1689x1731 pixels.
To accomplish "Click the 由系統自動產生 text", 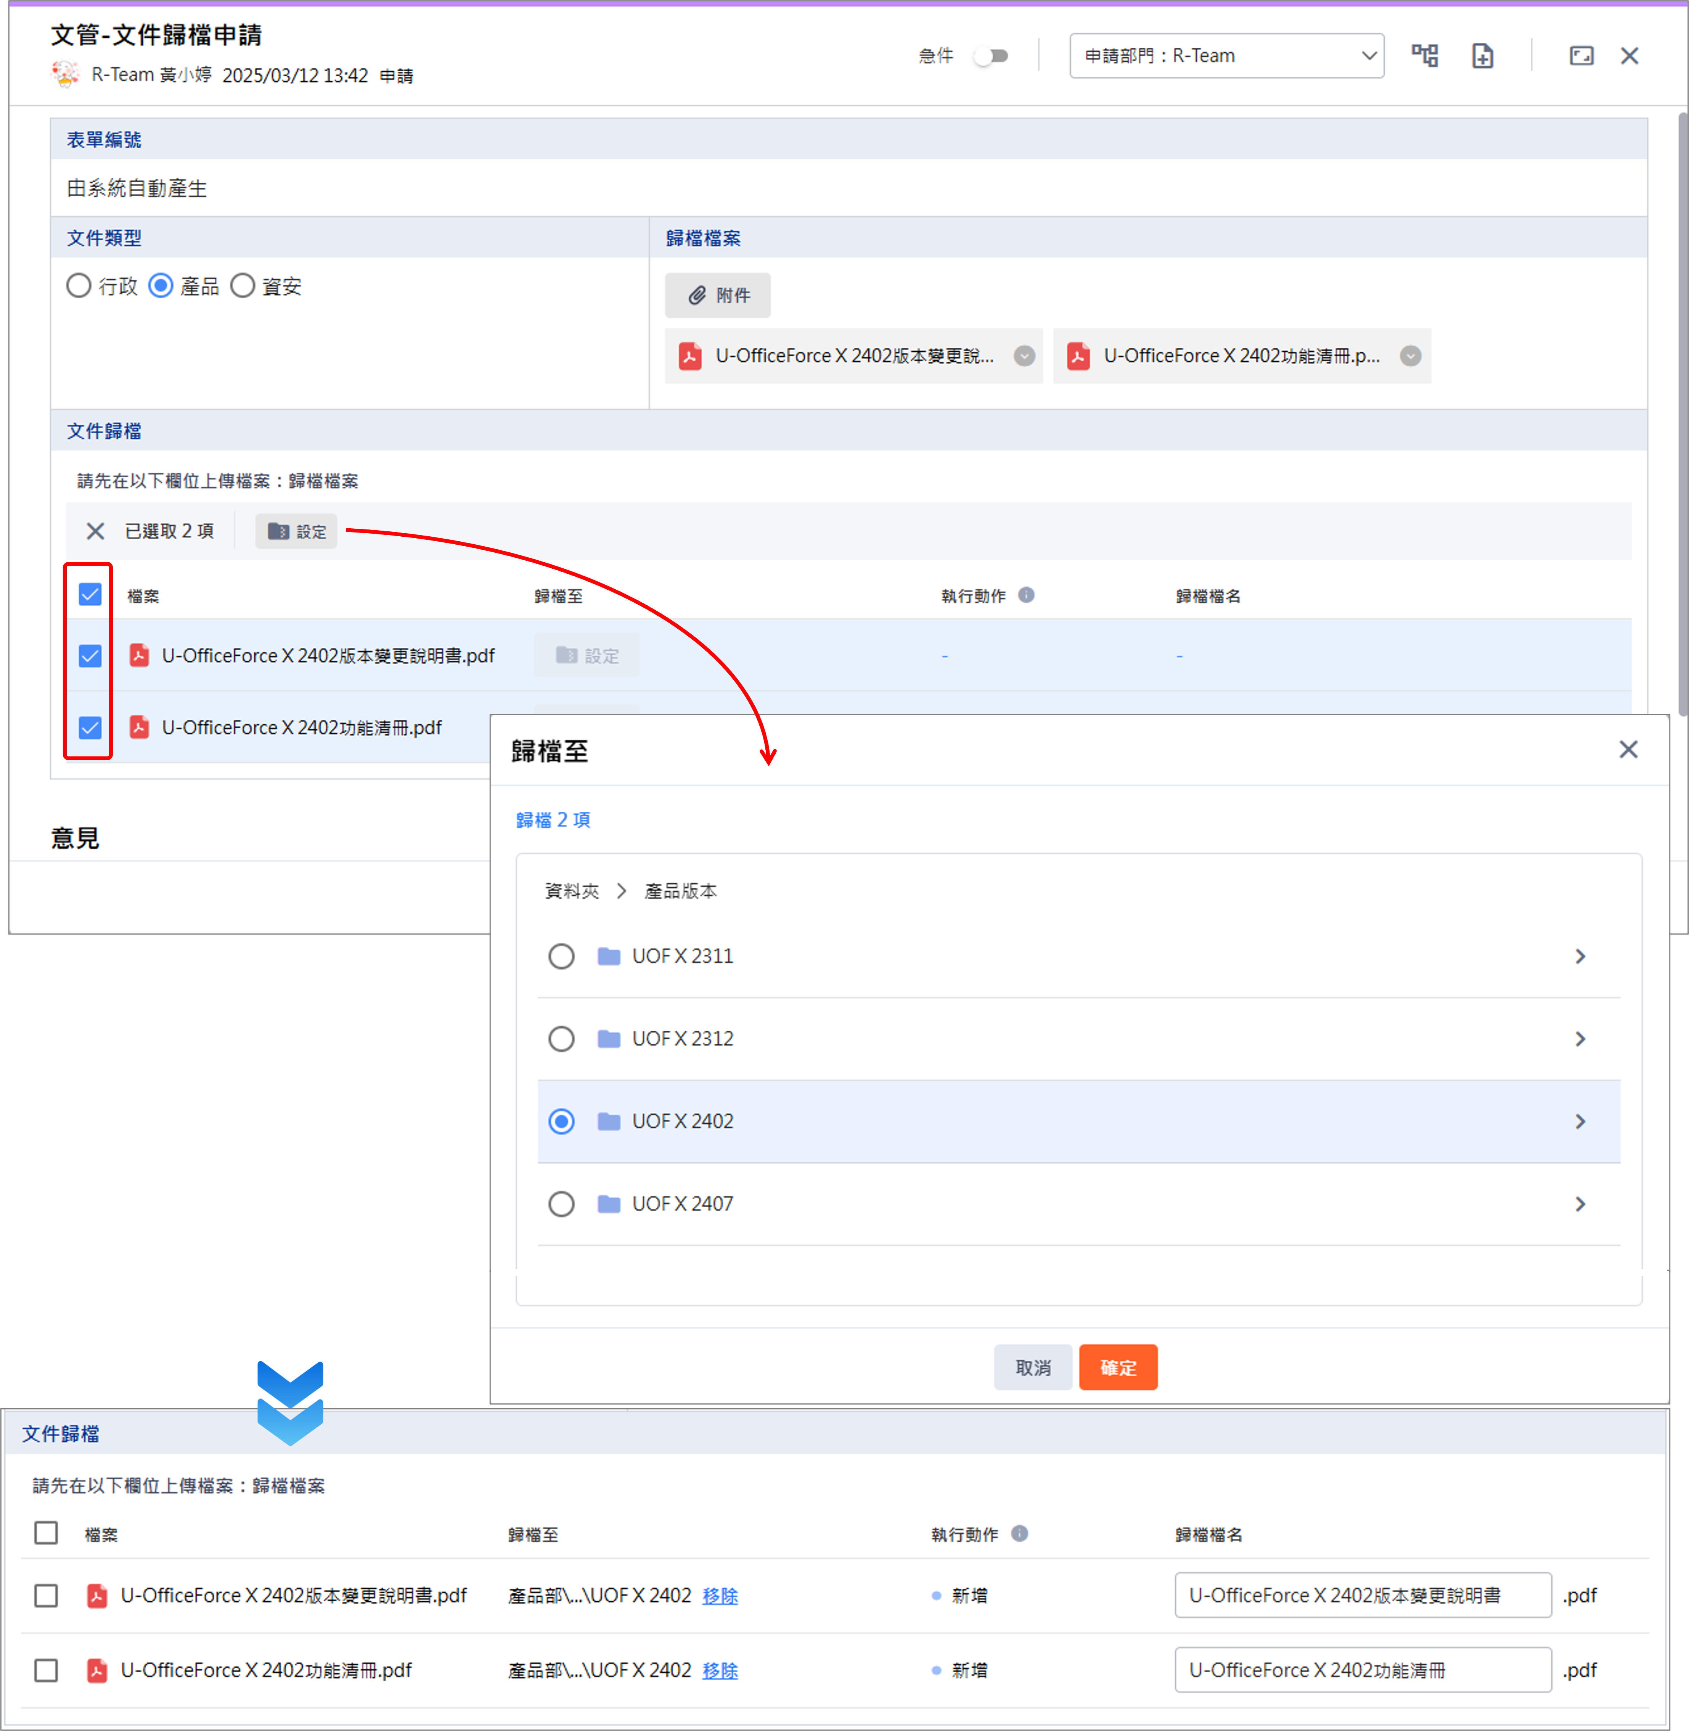I will [137, 188].
